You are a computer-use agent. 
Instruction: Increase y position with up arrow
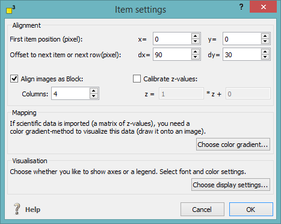265,36
